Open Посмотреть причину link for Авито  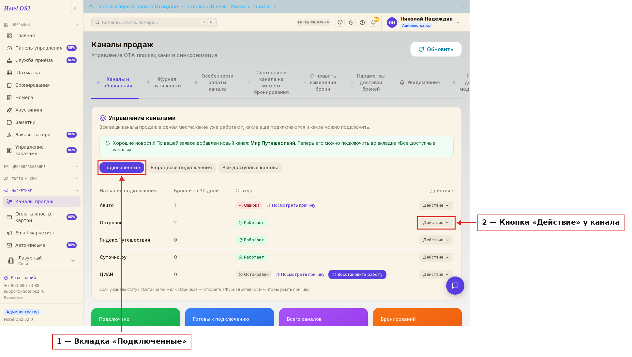pos(291,205)
